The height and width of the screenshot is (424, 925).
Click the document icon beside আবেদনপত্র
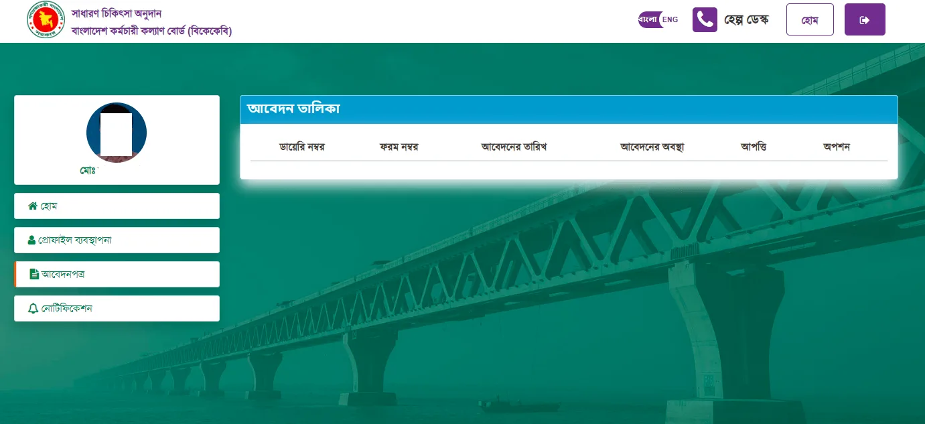click(34, 274)
